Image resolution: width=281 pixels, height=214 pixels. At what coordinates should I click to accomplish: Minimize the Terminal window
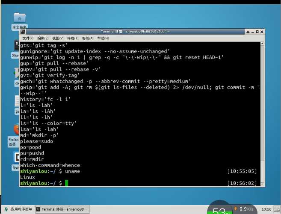253,32
